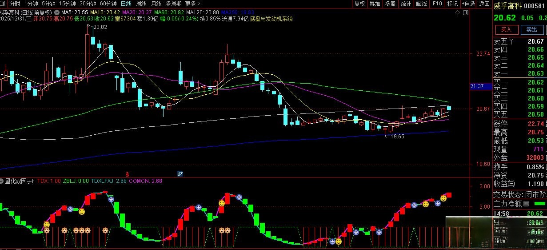Click the 复权 adjustment button
The height and width of the screenshot is (250, 547).
click(359, 4)
